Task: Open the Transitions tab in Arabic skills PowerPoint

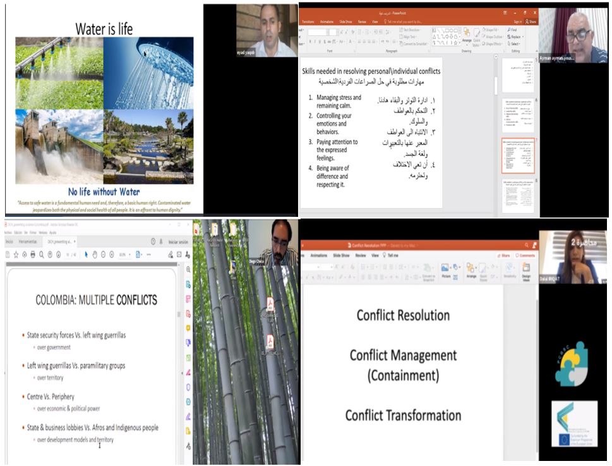Action: pyautogui.click(x=308, y=22)
